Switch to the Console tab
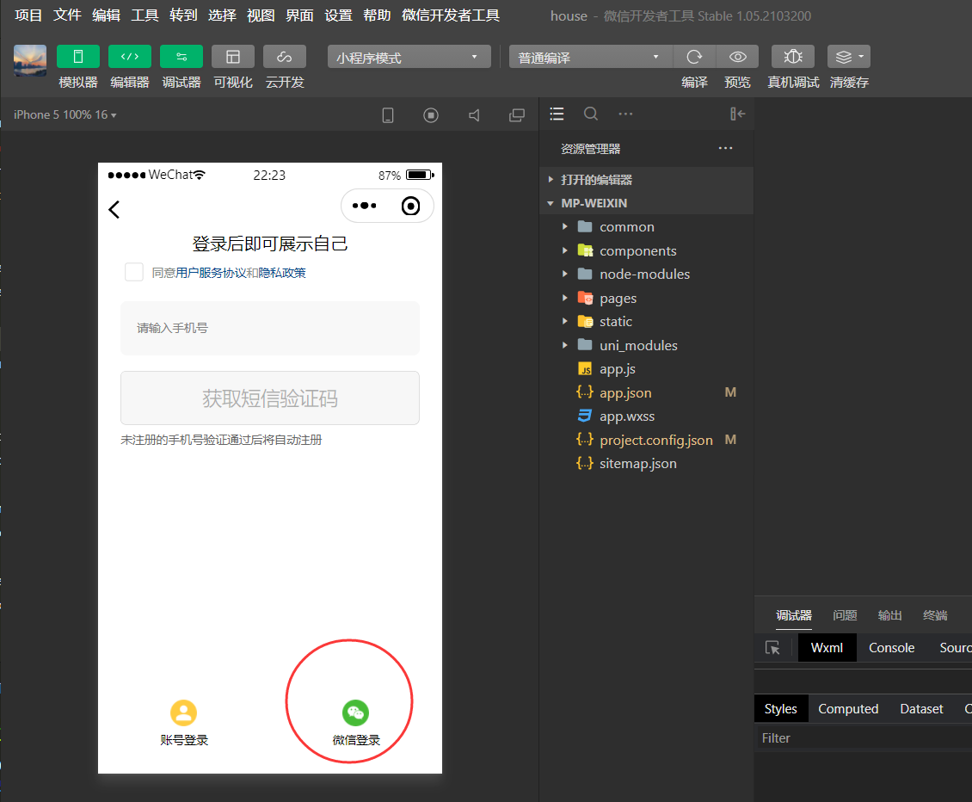972x802 pixels. (891, 648)
